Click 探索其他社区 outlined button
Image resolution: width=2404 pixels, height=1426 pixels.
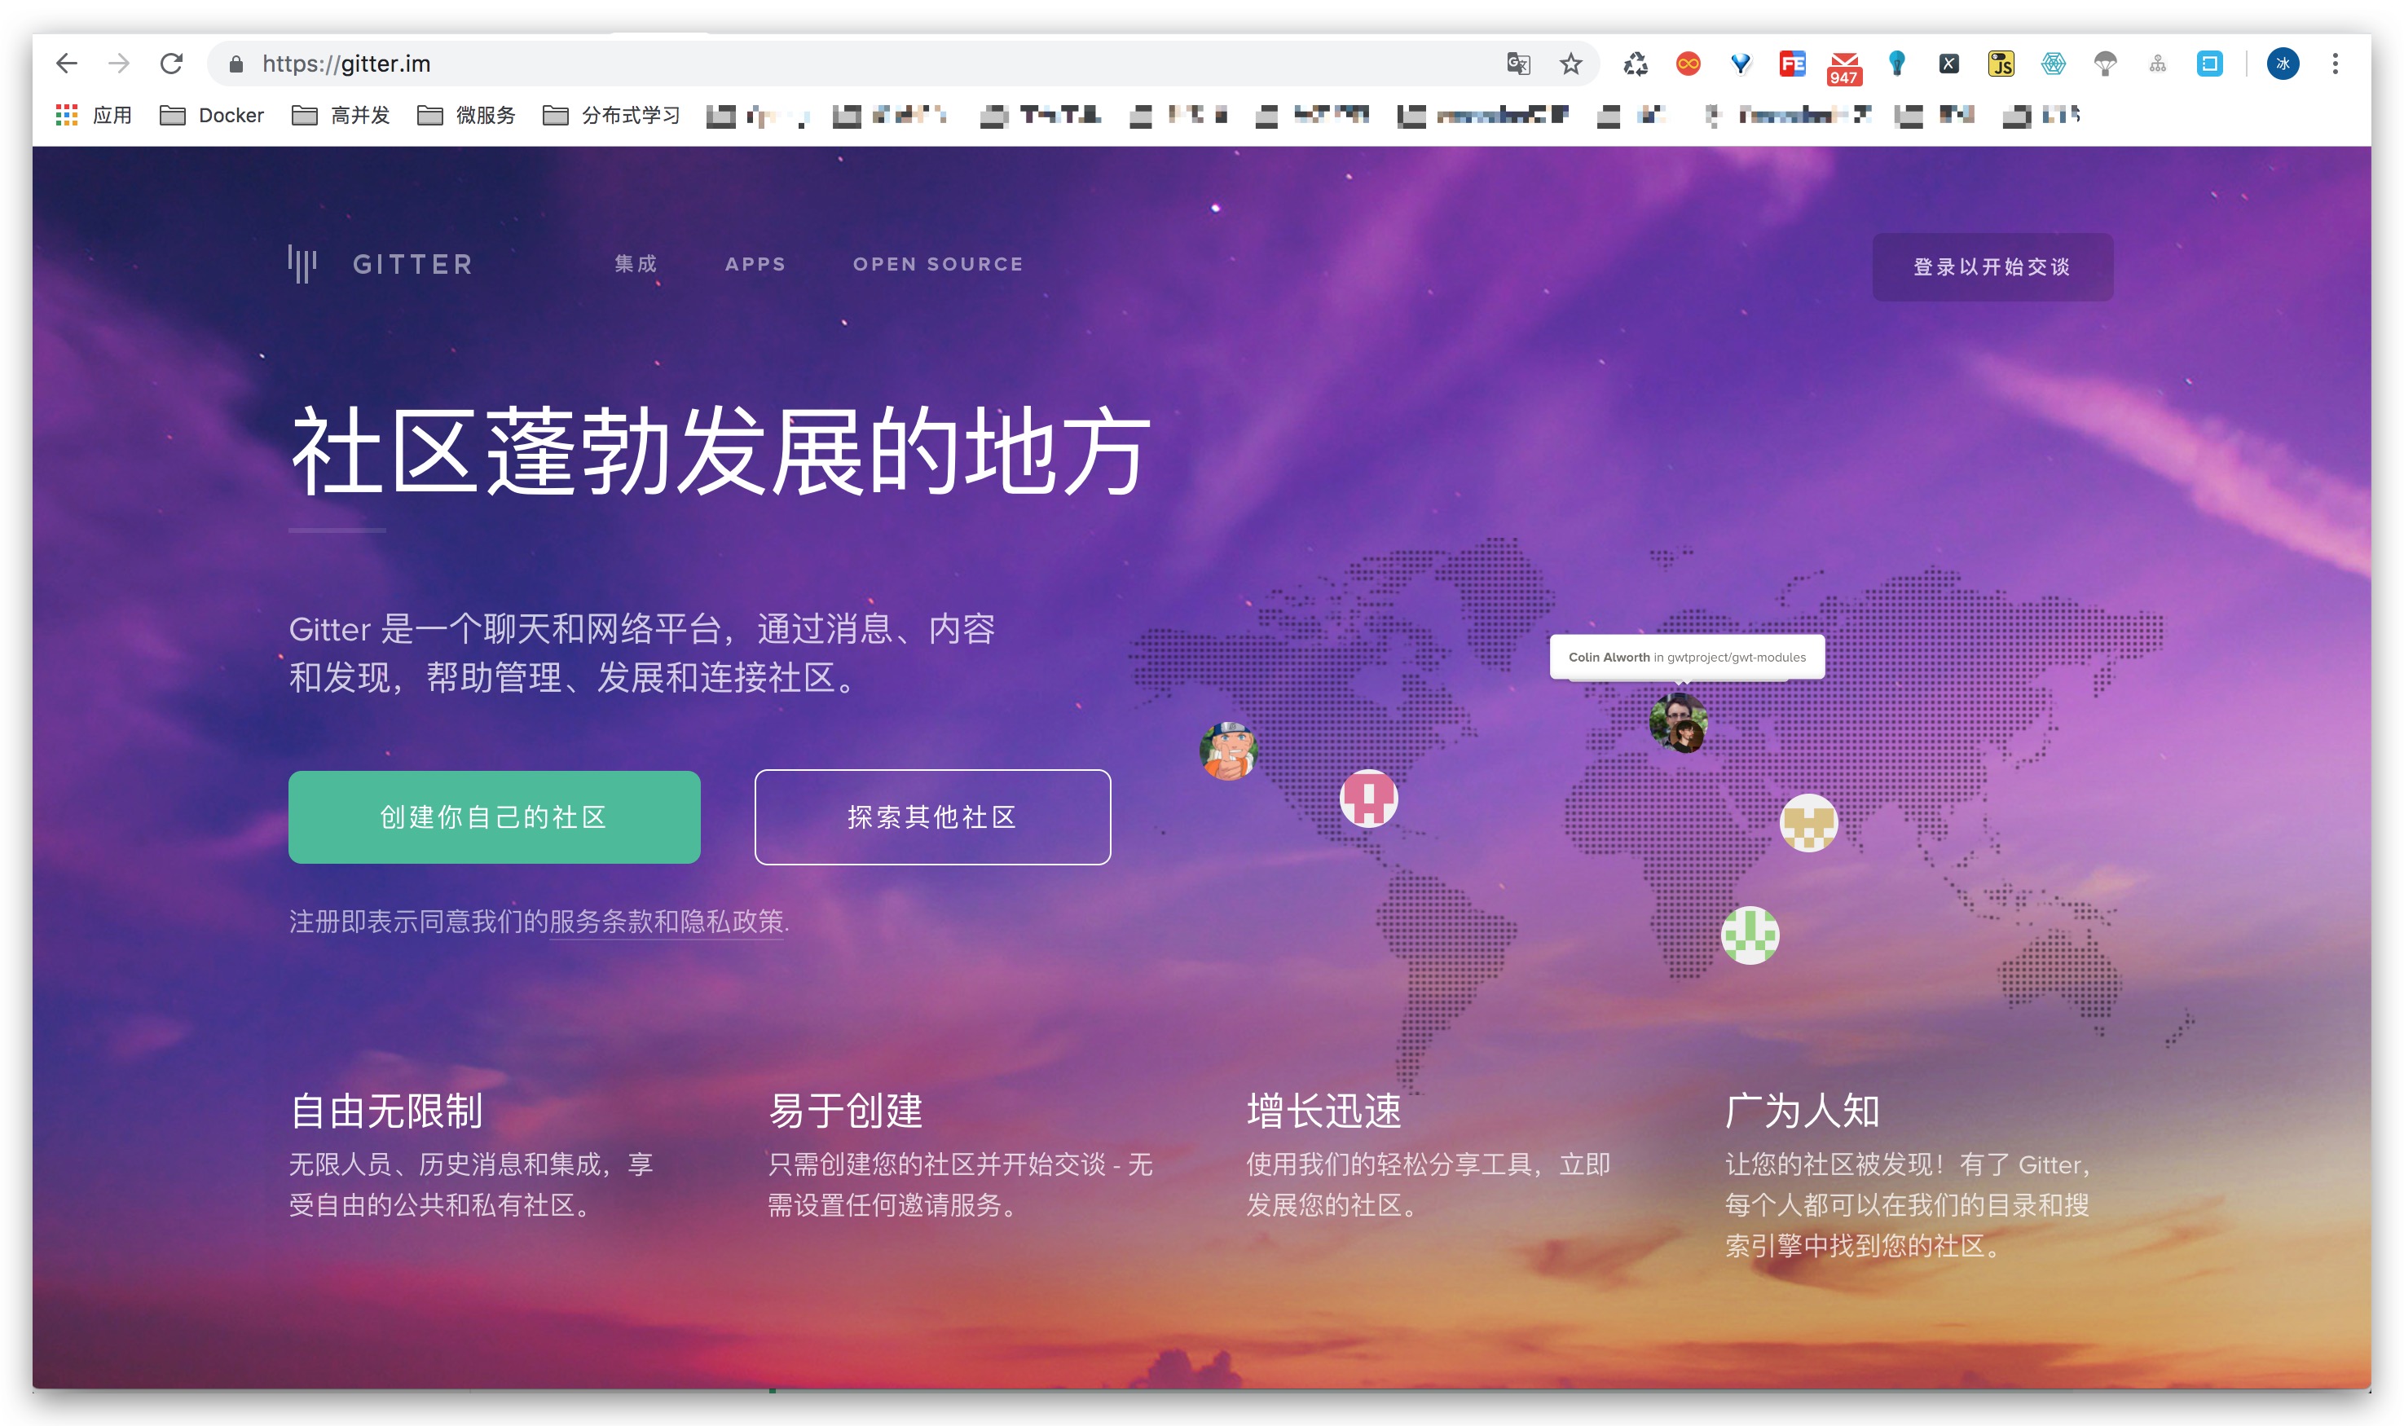point(932,816)
